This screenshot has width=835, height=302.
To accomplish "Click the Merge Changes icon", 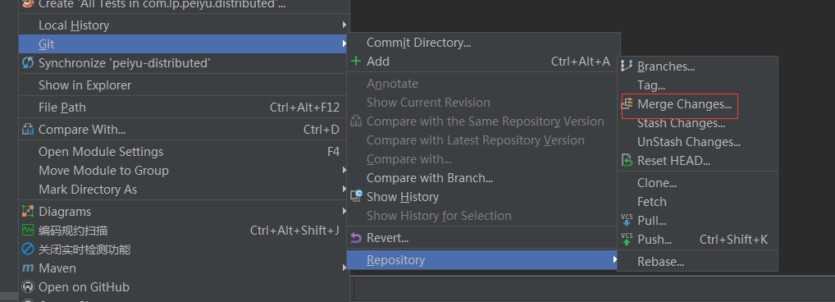I will click(x=628, y=104).
